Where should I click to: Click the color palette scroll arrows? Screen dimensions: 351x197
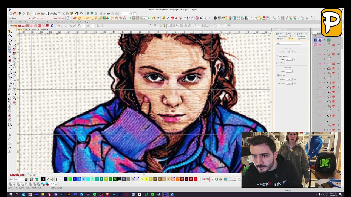point(199,179)
